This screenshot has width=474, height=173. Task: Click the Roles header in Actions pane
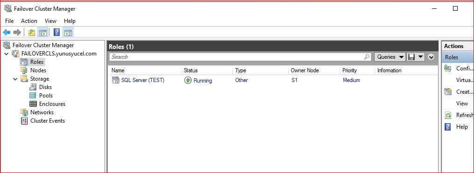pos(457,57)
